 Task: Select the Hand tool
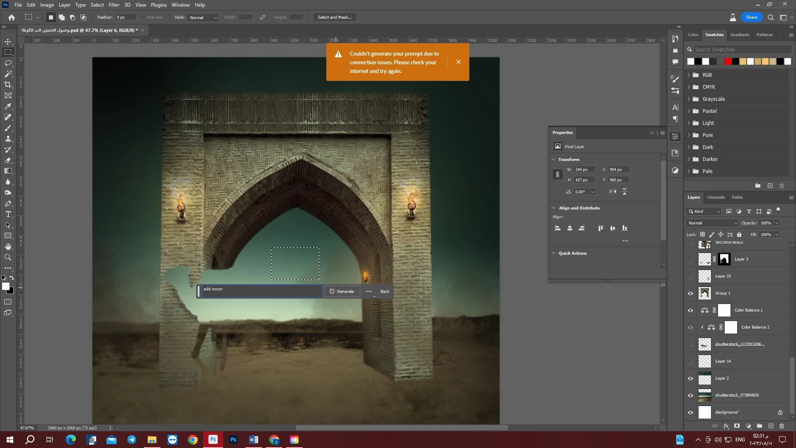[8, 247]
